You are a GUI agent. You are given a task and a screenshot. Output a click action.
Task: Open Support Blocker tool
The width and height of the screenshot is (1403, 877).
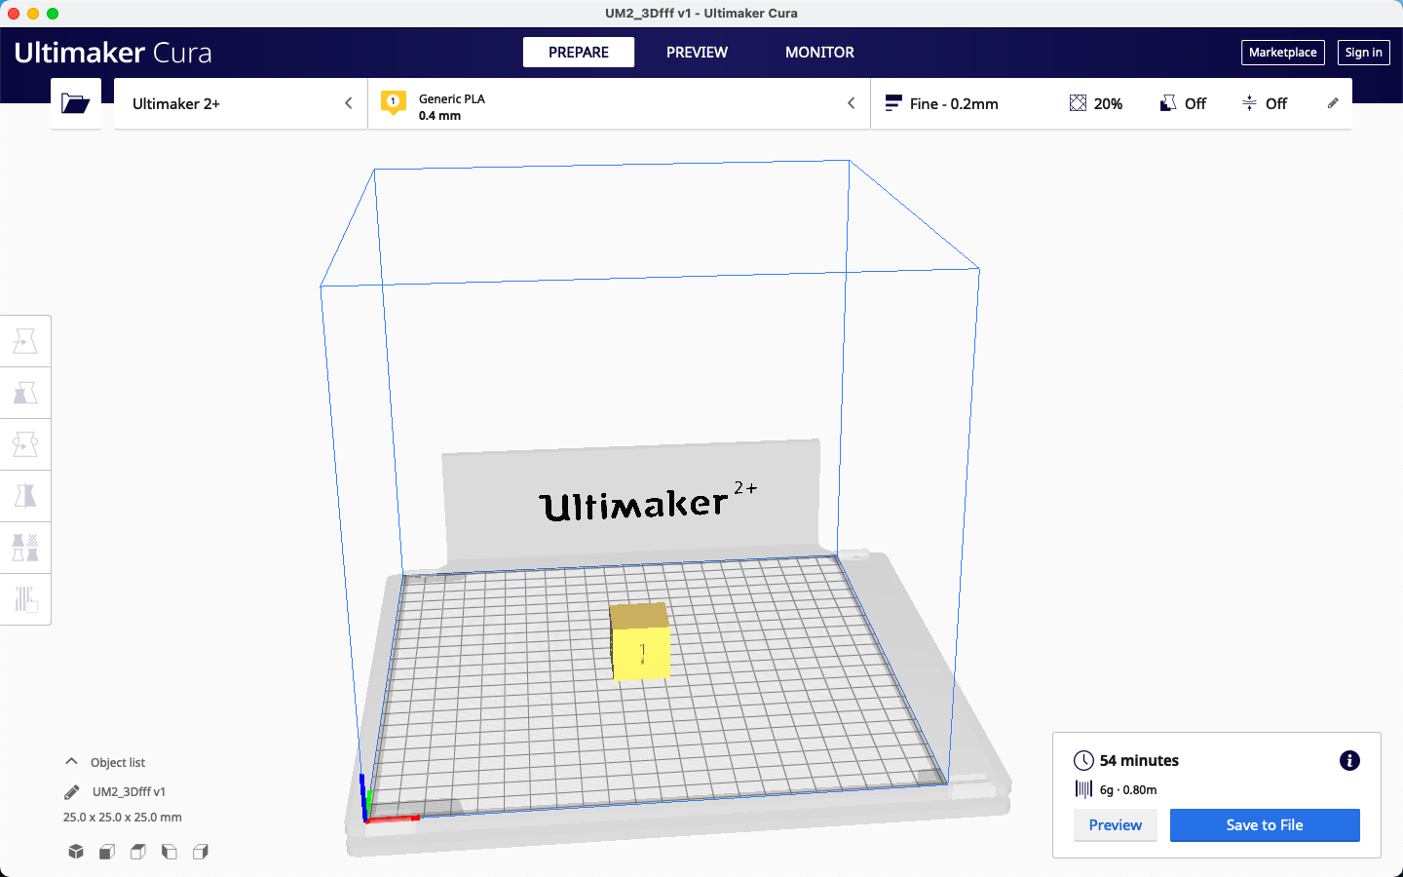pos(25,599)
